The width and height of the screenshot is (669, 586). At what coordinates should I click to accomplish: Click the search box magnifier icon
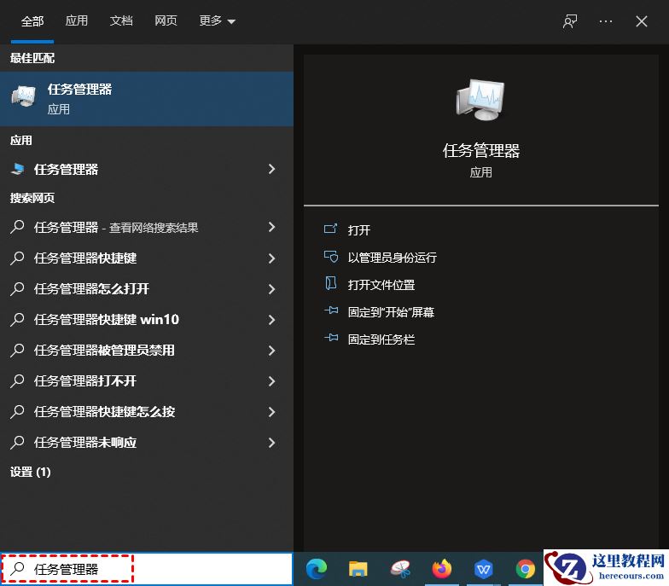coord(17,568)
